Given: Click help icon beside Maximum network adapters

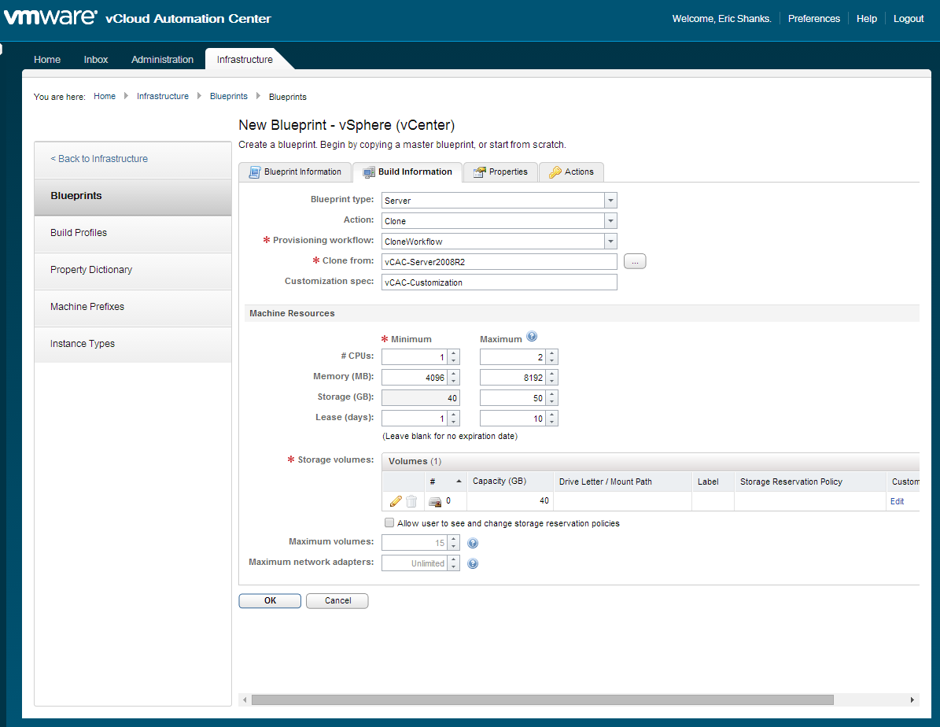Looking at the screenshot, I should [x=473, y=563].
